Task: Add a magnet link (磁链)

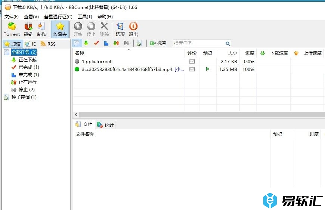Action: [28, 30]
